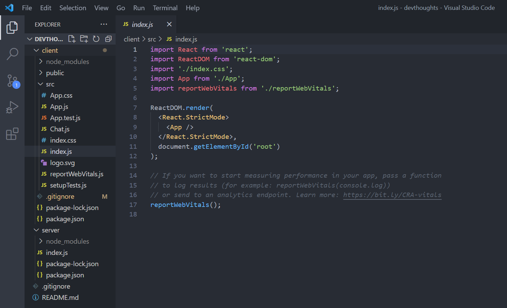
Task: Open server index.js file
Action: [x=70, y=253]
